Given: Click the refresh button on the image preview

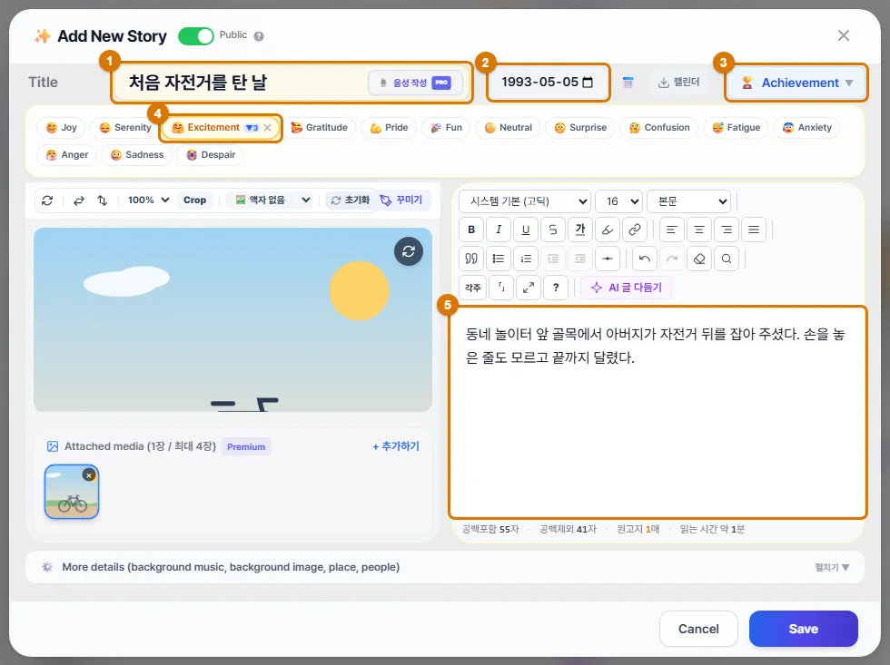Looking at the screenshot, I should tap(409, 251).
